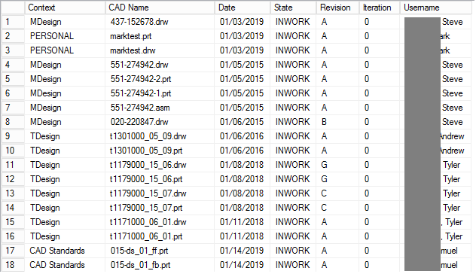476x274 pixels.
Task: Click the Iteration column header
Action: coord(379,8)
